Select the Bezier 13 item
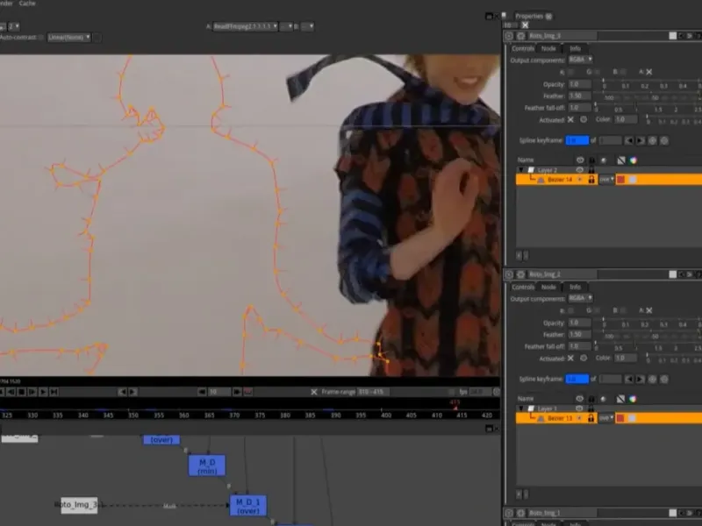 pyautogui.click(x=560, y=418)
